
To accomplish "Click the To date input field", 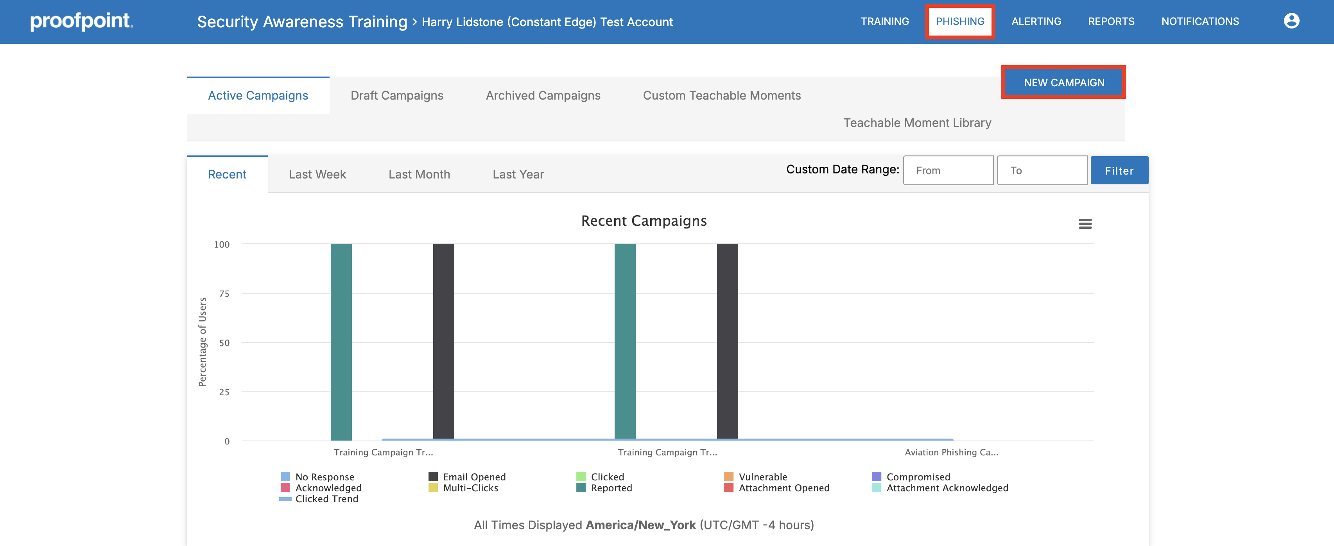I will click(x=1042, y=170).
